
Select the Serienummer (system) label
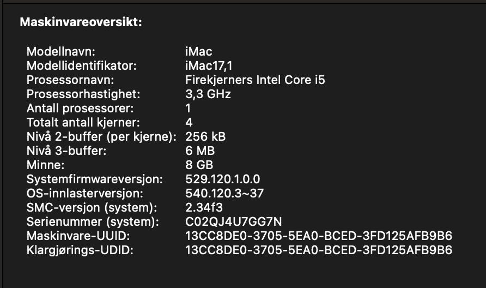click(x=93, y=221)
